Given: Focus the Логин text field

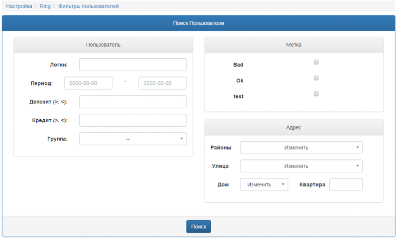Looking at the screenshot, I should [133, 65].
